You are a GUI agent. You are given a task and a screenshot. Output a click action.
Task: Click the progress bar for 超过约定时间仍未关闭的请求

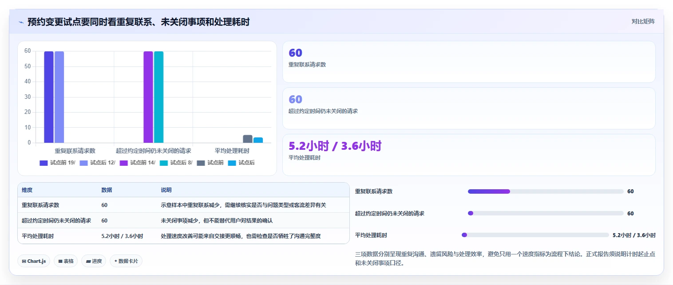546,213
